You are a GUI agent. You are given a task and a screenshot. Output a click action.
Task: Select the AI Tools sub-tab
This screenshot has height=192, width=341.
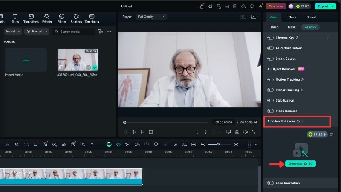tap(310, 27)
